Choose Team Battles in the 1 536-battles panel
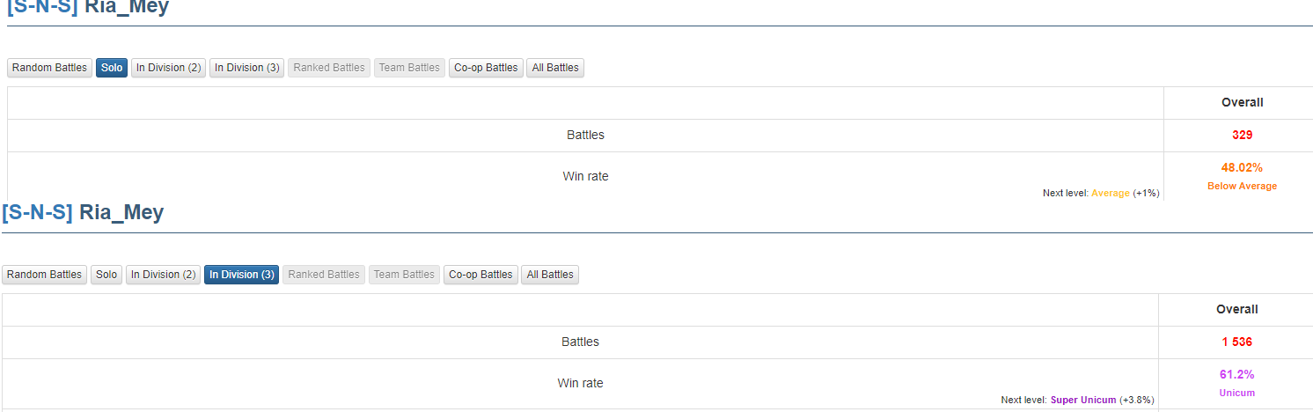The image size is (1313, 412). (405, 275)
